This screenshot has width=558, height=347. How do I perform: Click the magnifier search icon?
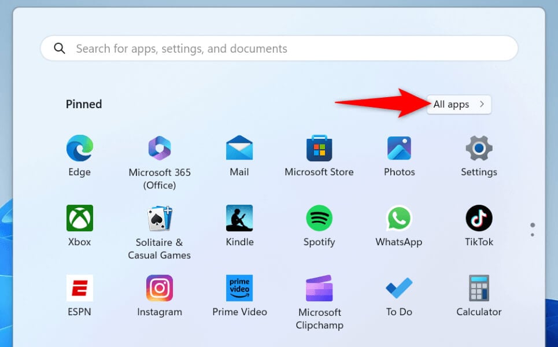tap(60, 48)
